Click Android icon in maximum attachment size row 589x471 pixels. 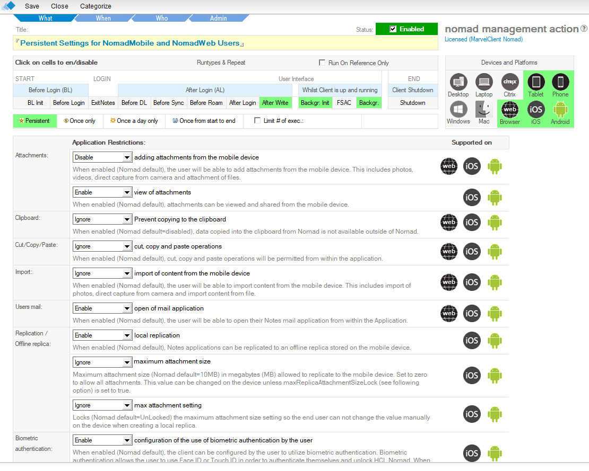(495, 376)
